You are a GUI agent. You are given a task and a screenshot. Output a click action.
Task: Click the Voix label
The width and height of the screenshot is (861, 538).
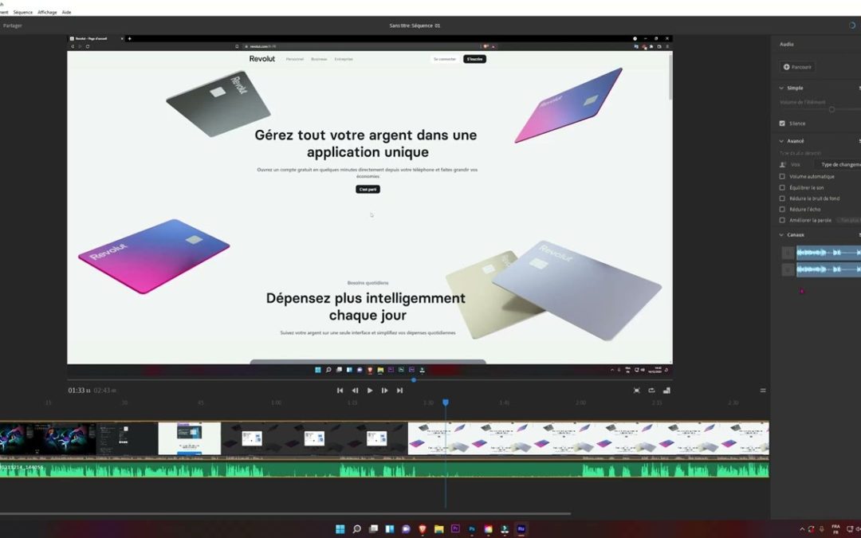tap(795, 165)
